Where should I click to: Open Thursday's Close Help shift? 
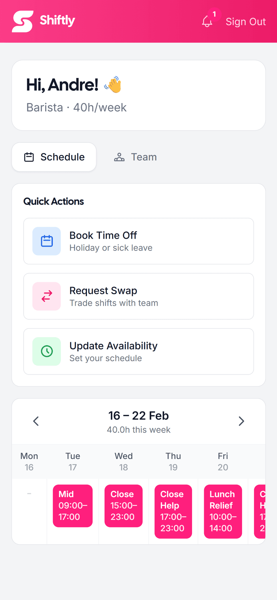pyautogui.click(x=173, y=511)
